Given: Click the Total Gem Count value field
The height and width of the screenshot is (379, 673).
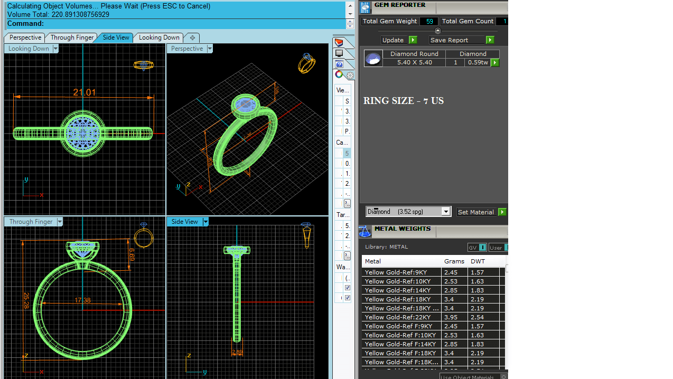Looking at the screenshot, I should 502,21.
